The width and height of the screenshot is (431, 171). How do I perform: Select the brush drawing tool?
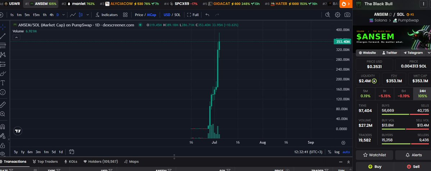[x=3, y=73]
